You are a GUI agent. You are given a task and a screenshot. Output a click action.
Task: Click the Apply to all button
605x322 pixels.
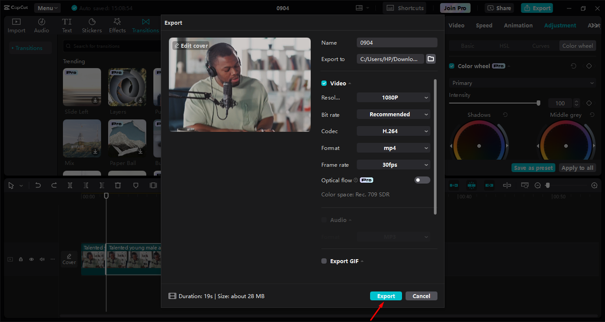(577, 168)
